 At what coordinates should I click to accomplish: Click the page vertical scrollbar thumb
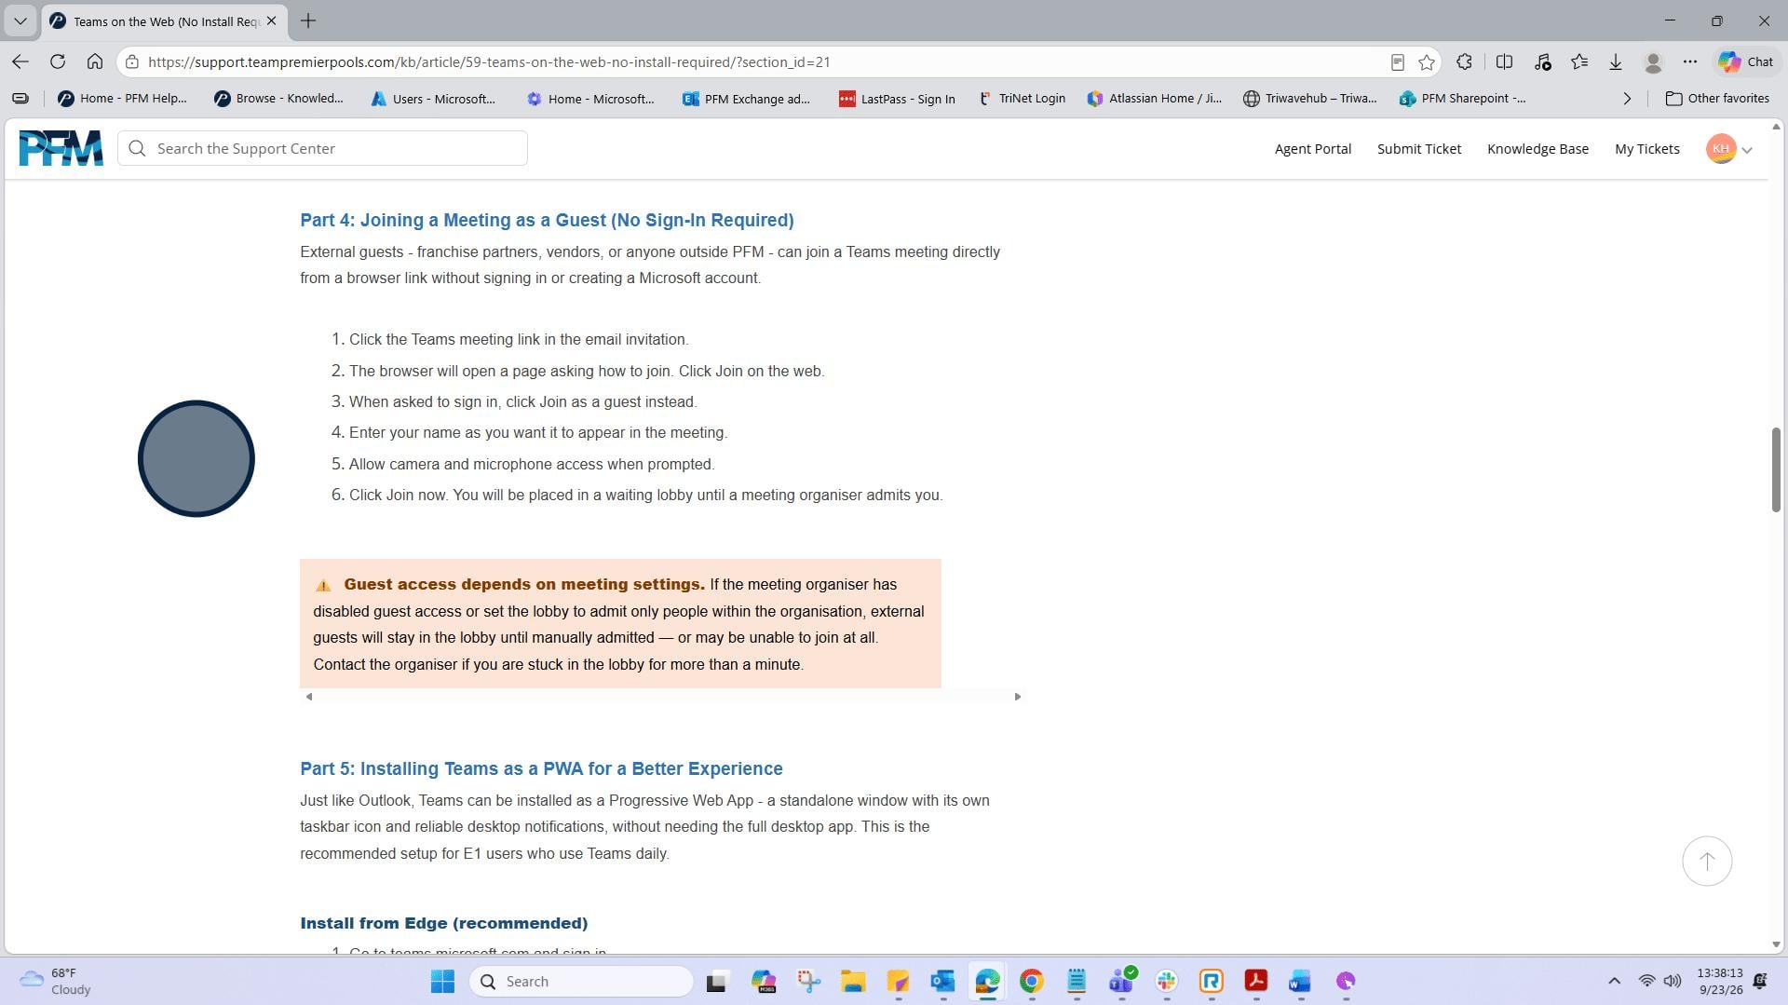click(1776, 469)
